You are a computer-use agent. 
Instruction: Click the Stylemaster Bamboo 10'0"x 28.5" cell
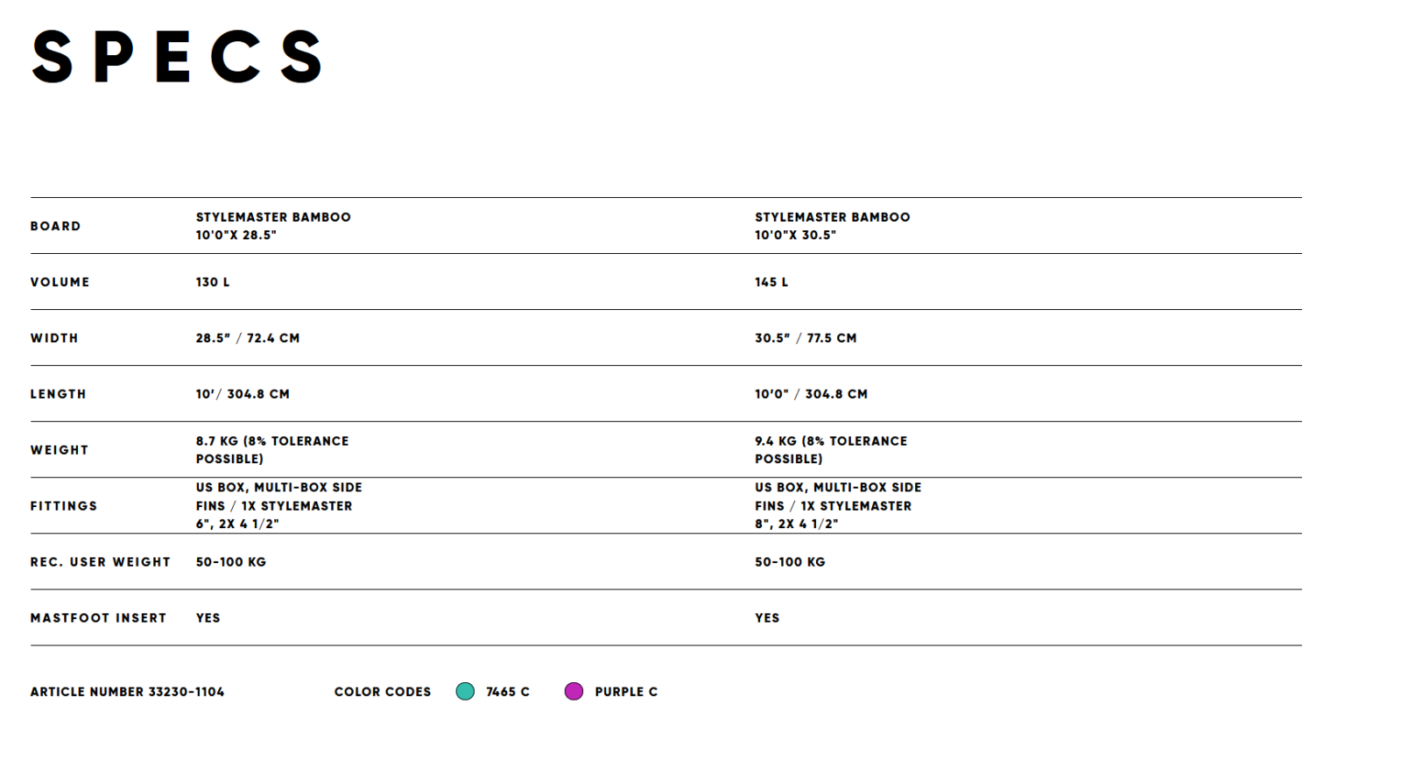(x=273, y=226)
